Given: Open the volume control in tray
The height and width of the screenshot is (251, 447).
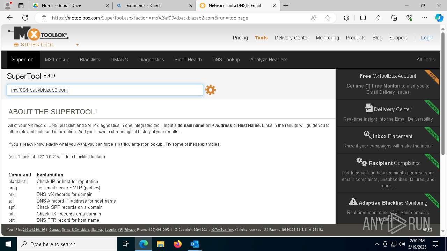Looking at the screenshot, I should [x=402, y=244].
